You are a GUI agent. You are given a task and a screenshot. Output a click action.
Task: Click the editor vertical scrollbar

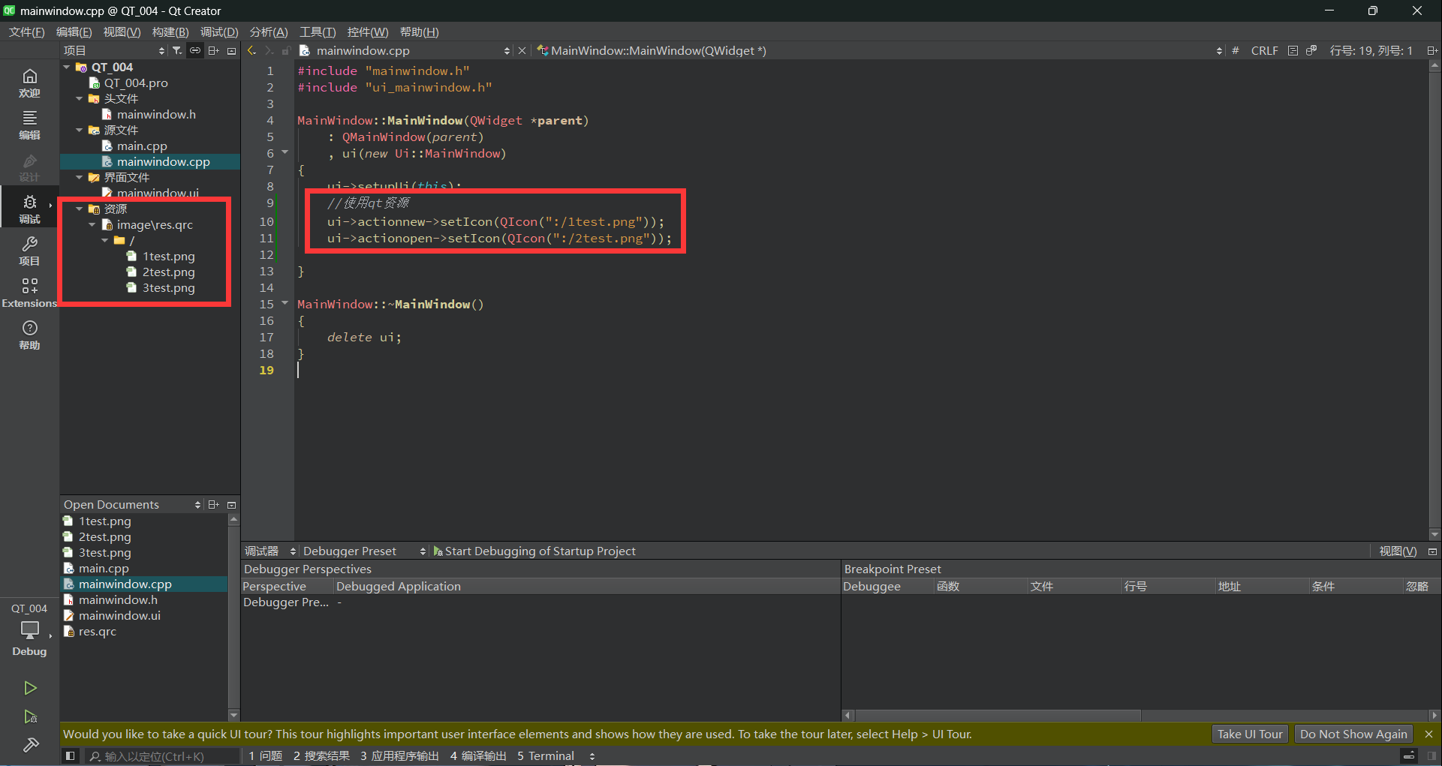pos(1434,300)
